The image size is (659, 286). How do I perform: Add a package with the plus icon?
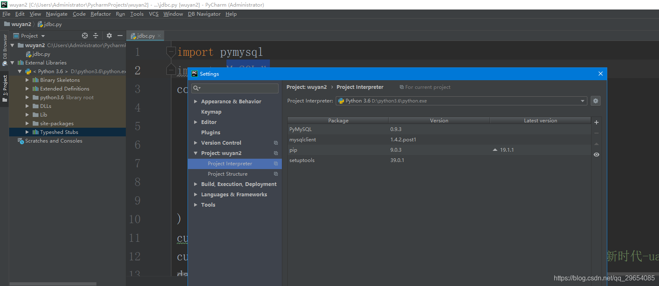point(596,122)
